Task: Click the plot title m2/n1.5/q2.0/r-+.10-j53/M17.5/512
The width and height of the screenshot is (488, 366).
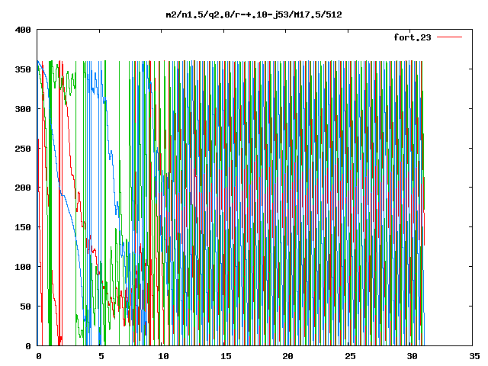Action: [254, 14]
